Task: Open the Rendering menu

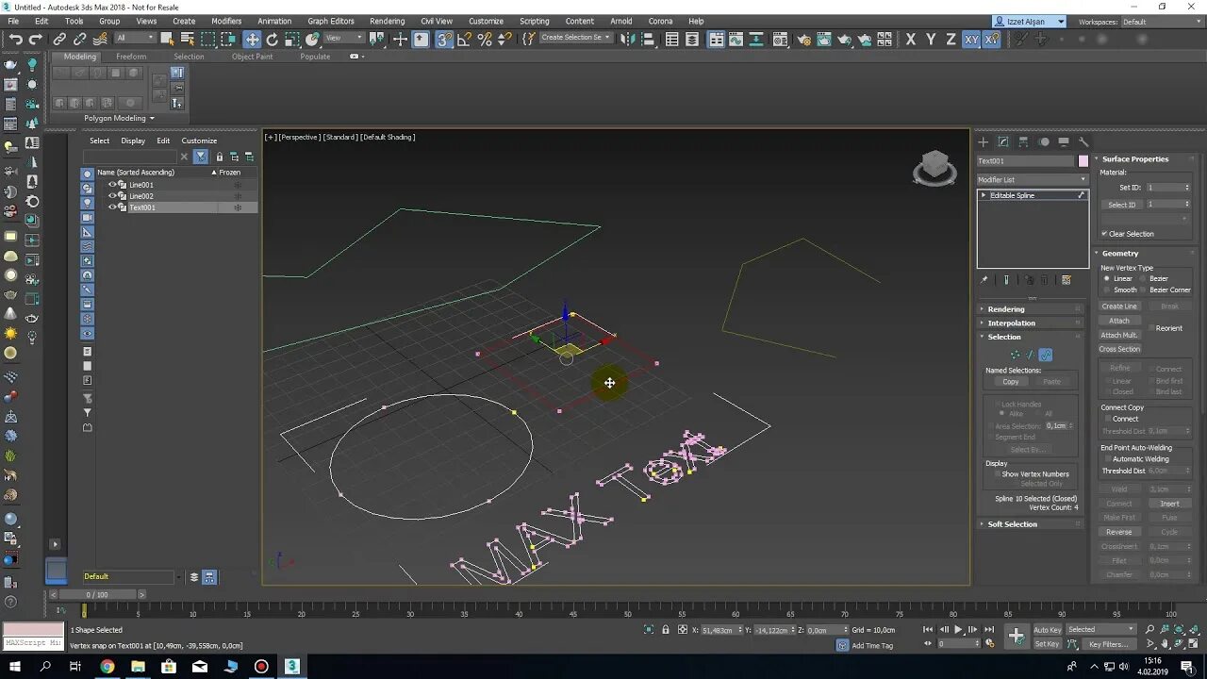Action: [x=387, y=21]
